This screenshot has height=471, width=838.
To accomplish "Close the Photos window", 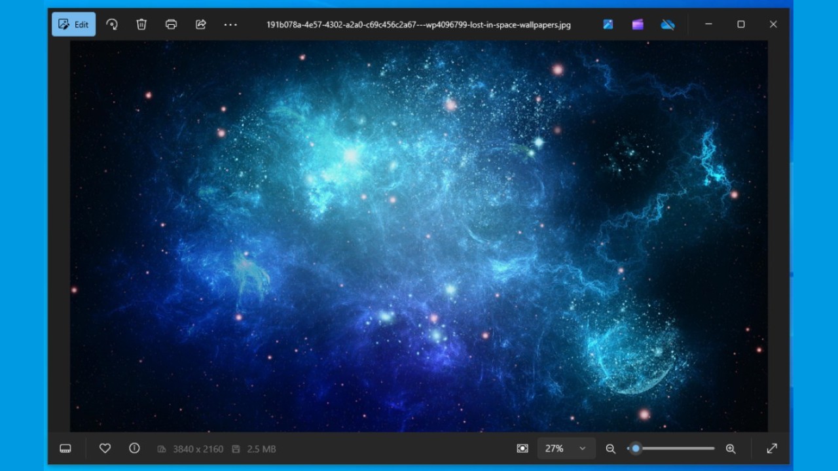I will [773, 24].
